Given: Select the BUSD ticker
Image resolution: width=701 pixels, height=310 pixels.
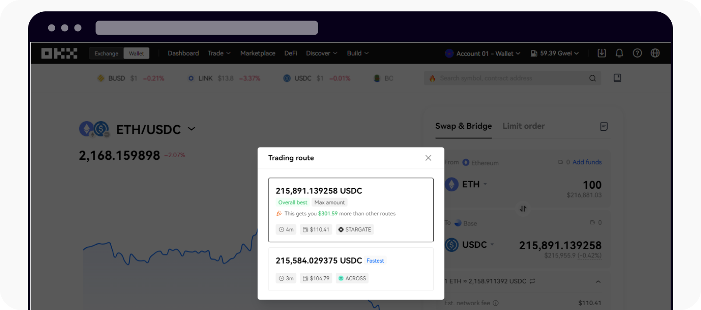Looking at the screenshot, I should click(131, 78).
